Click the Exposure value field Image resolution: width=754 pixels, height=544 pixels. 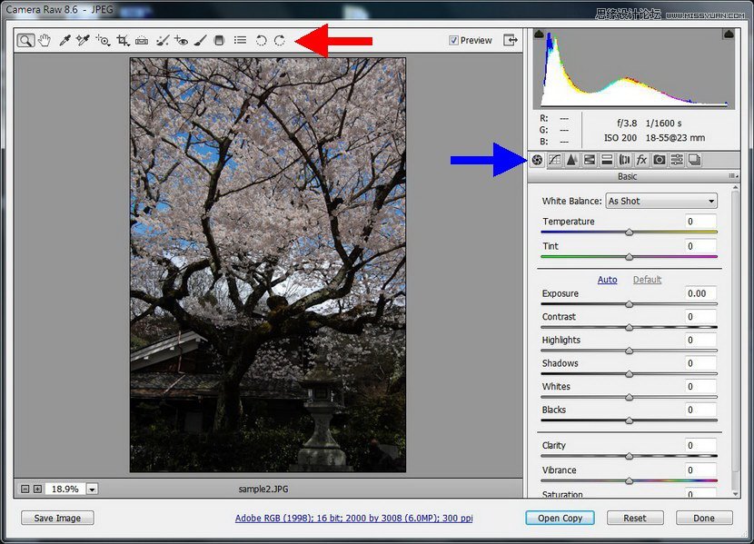point(700,293)
